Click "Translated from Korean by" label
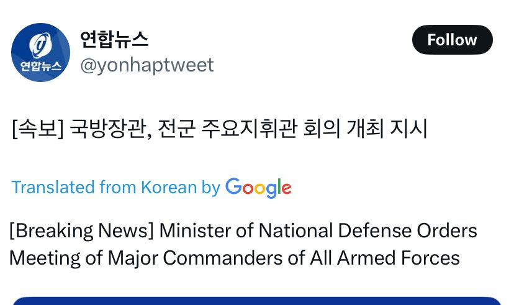514x305 pixels. [x=115, y=187]
